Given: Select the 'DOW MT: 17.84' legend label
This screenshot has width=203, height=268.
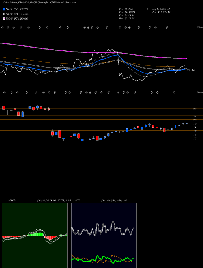Looking at the screenshot, I should 17,14.
